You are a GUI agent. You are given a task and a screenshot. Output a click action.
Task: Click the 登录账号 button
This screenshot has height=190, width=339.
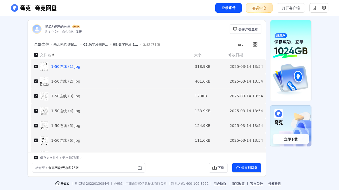point(229,8)
